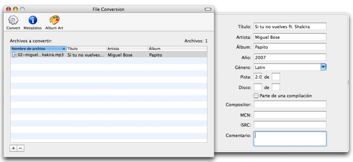The height and width of the screenshot is (162, 353).
Task: Click the Título column header
Action: point(86,49)
